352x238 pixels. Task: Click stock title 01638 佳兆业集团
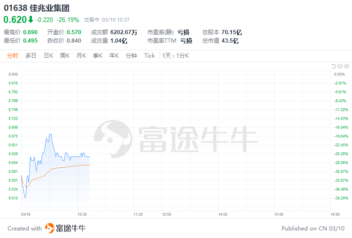coord(37,8)
